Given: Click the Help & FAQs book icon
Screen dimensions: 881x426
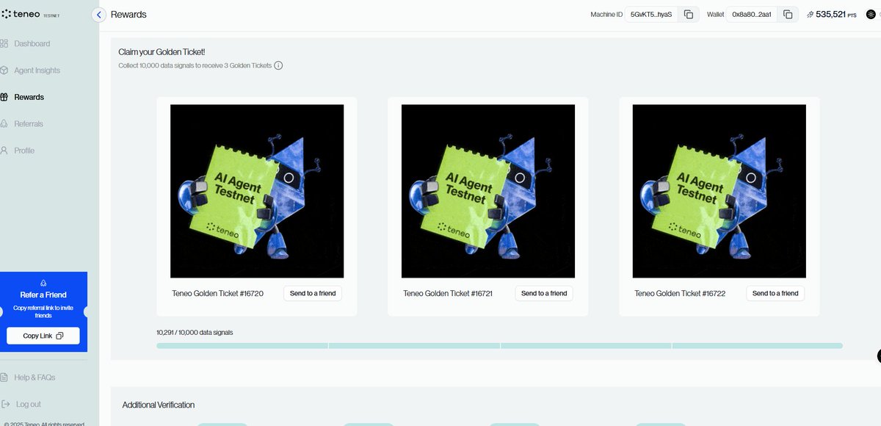Looking at the screenshot, I should (4, 378).
